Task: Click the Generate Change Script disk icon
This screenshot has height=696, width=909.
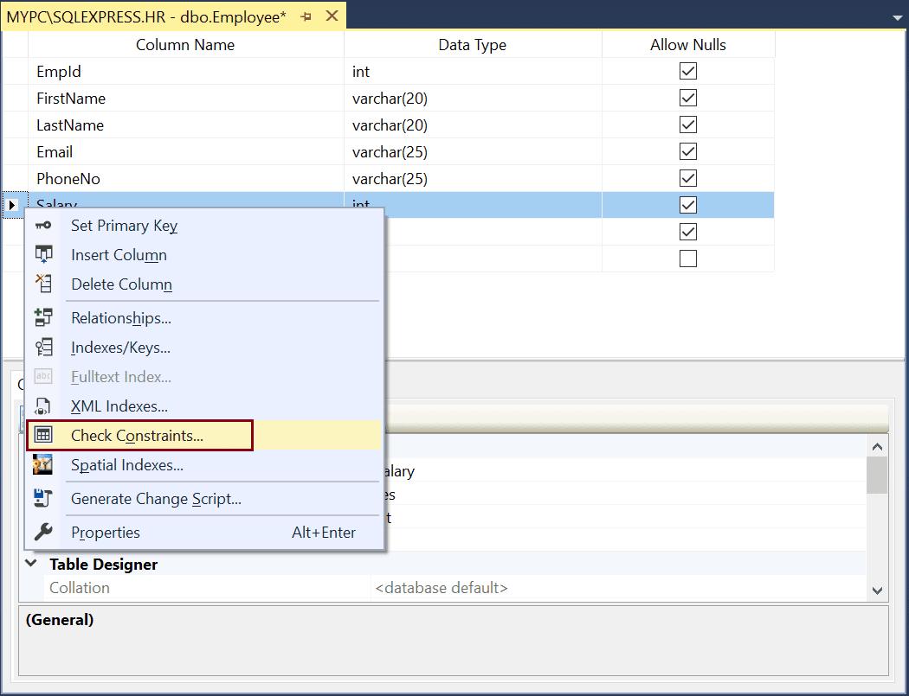Action: (x=42, y=498)
